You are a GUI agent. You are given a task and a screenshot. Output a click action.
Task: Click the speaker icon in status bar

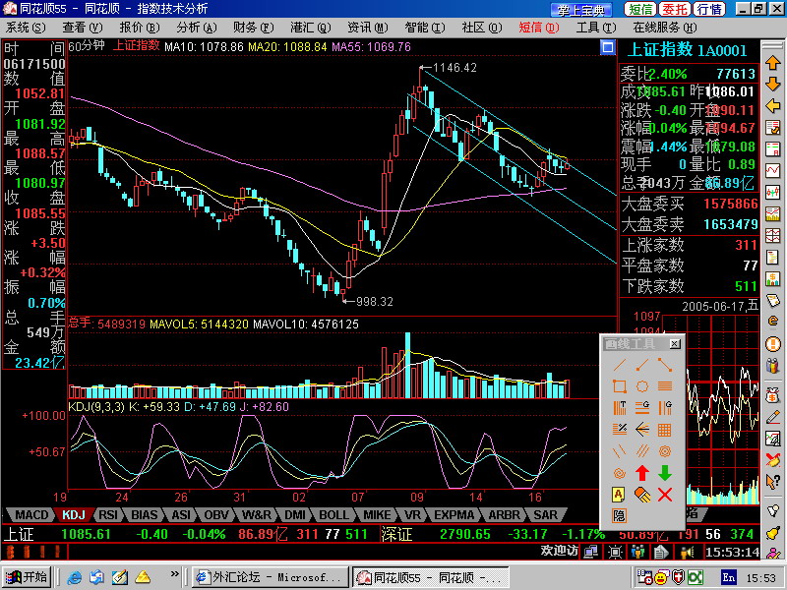pos(686,553)
